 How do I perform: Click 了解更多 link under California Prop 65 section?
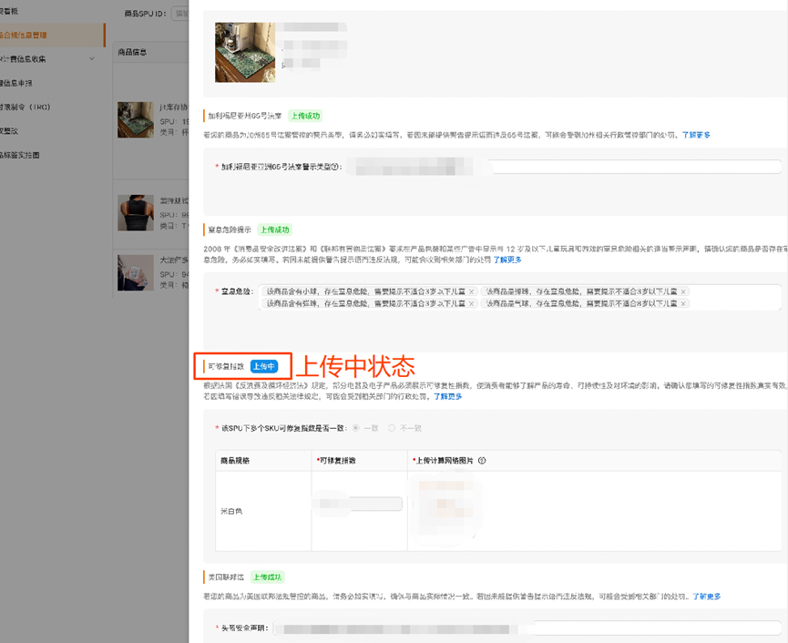[x=696, y=135]
